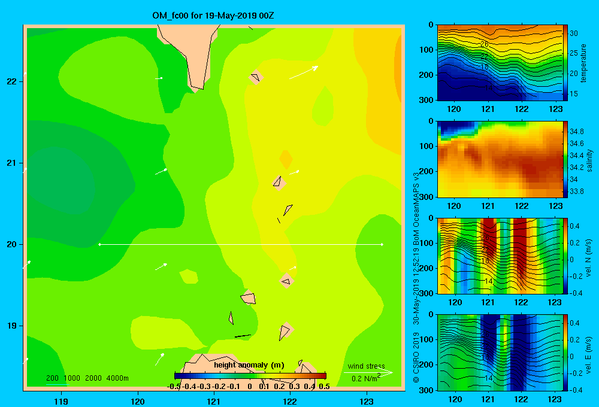Click the 33.8 tick on salinity colorbar
The image size is (599, 407).
(576, 192)
